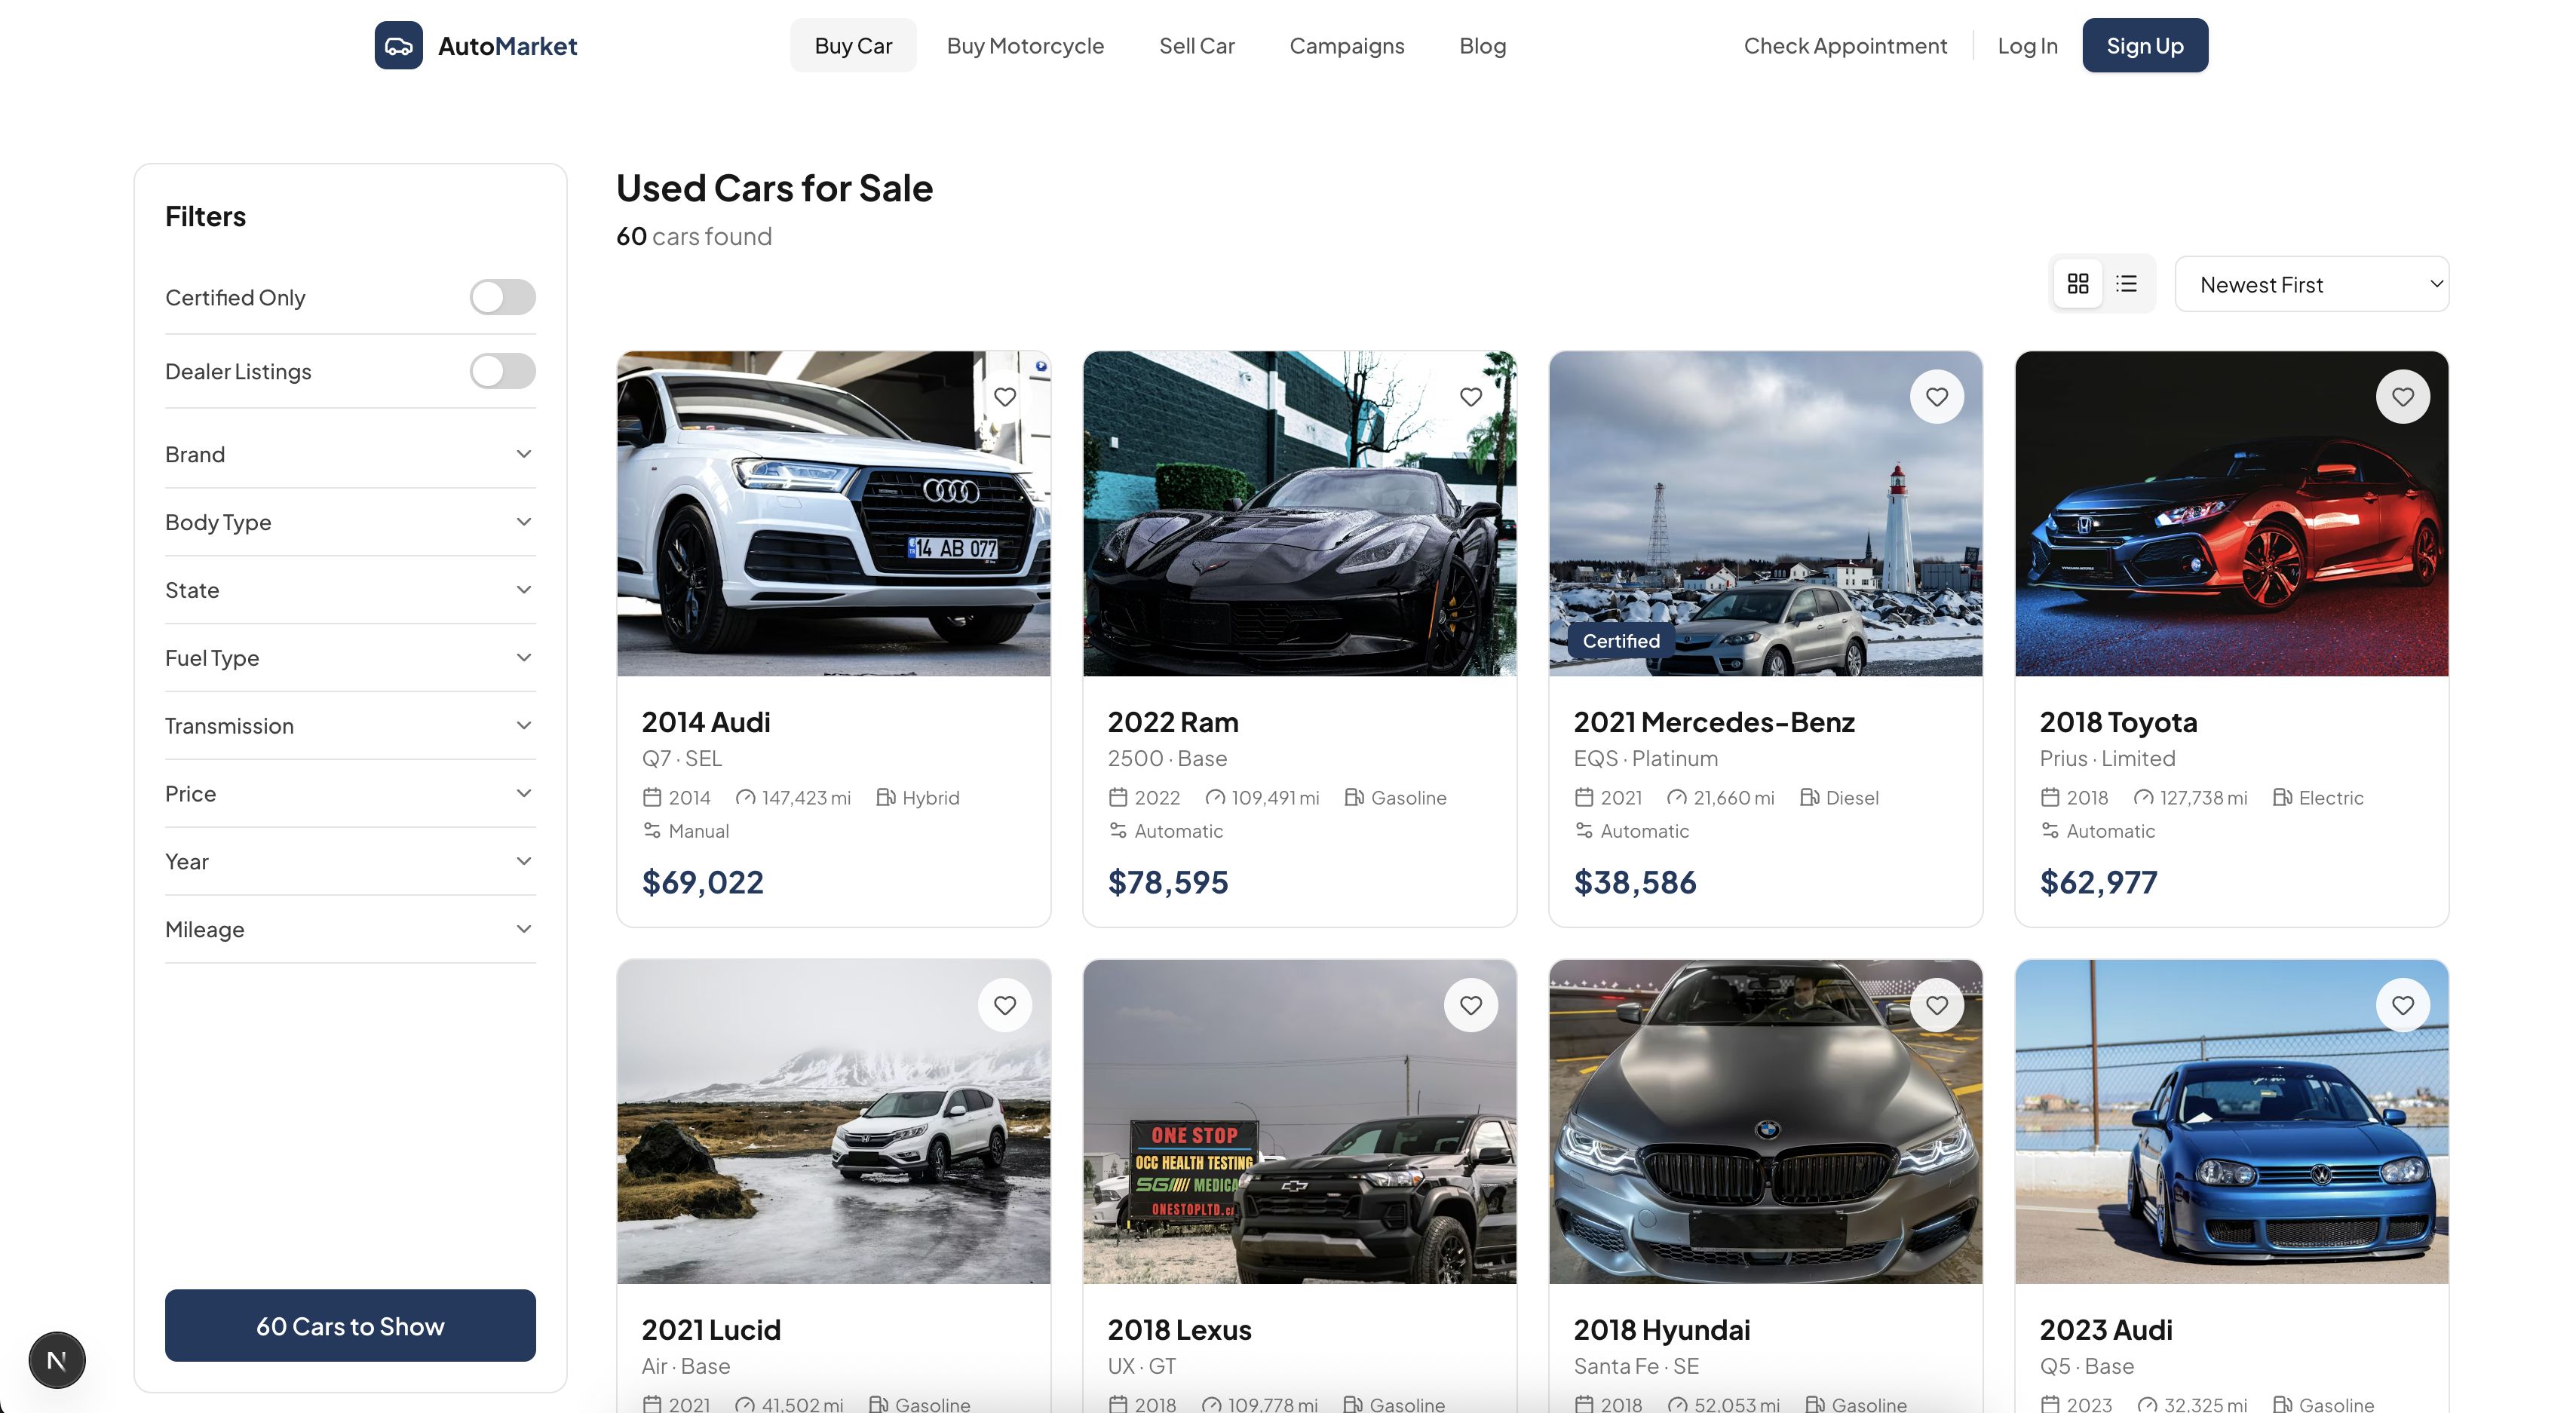Click the Sign Up button

(x=2144, y=46)
